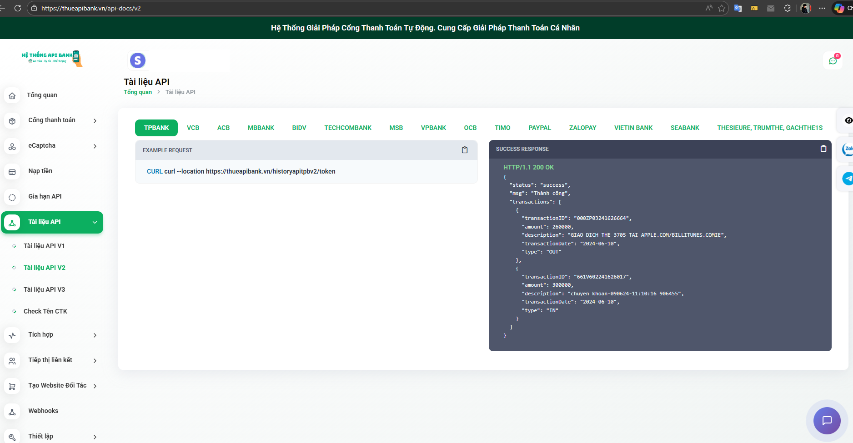Open the Zalo contact icon
The image size is (853, 443).
pos(848,149)
